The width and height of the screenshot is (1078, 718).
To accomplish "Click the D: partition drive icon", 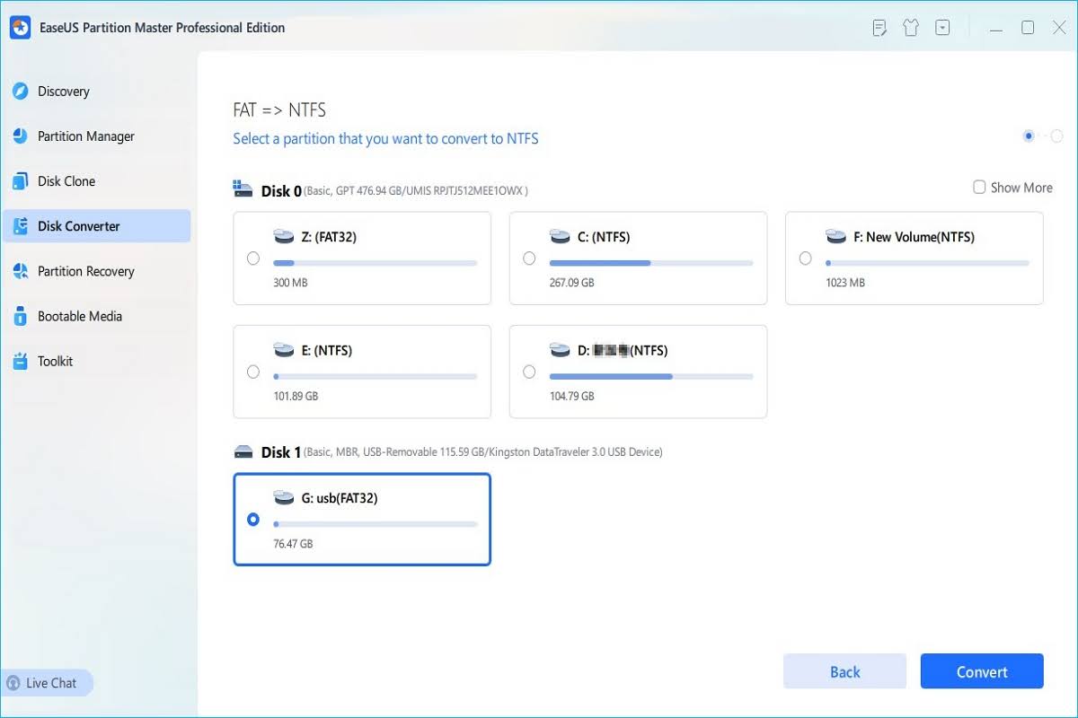I will (x=560, y=350).
